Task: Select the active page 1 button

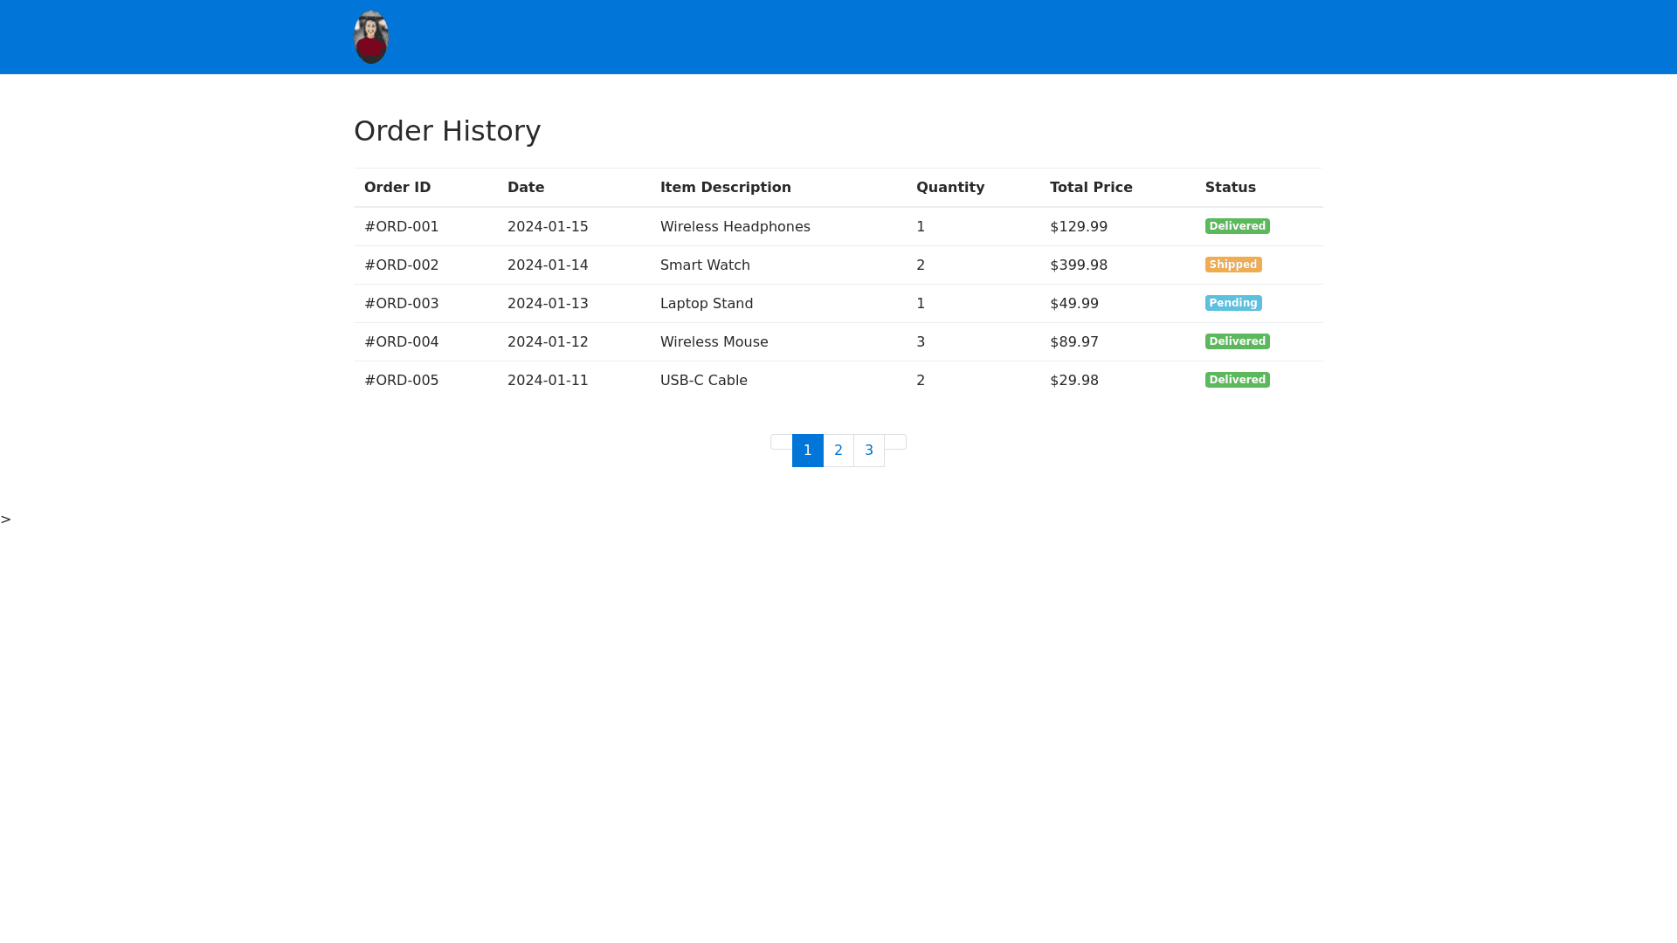Action: pos(808,451)
